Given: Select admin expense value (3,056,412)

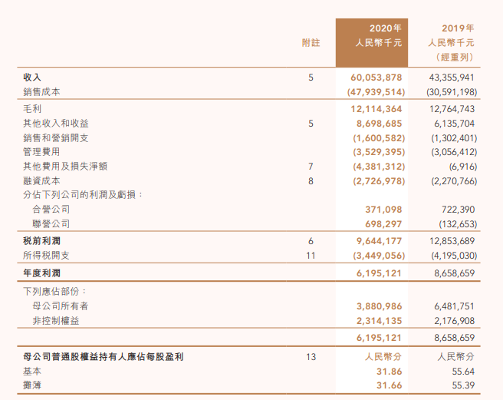Looking at the screenshot, I should 454,152.
